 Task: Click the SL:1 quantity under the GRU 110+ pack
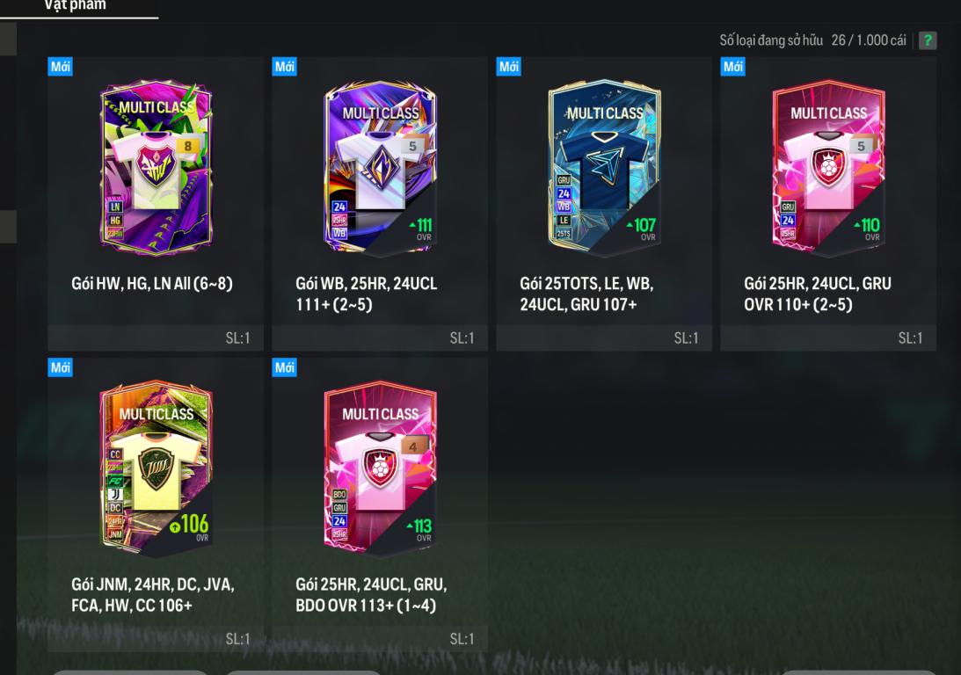coord(910,338)
